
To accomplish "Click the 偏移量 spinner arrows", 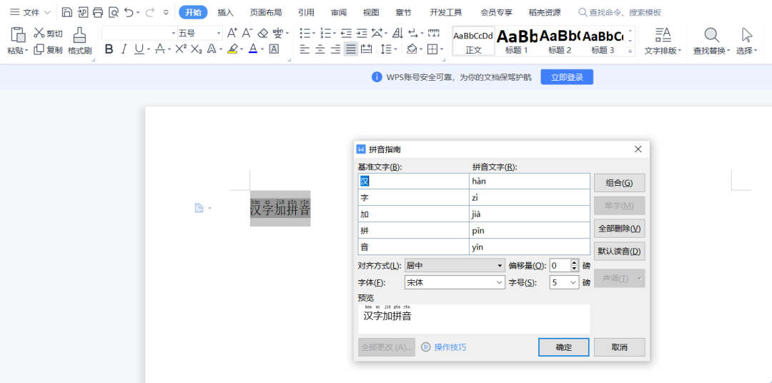I will click(575, 265).
